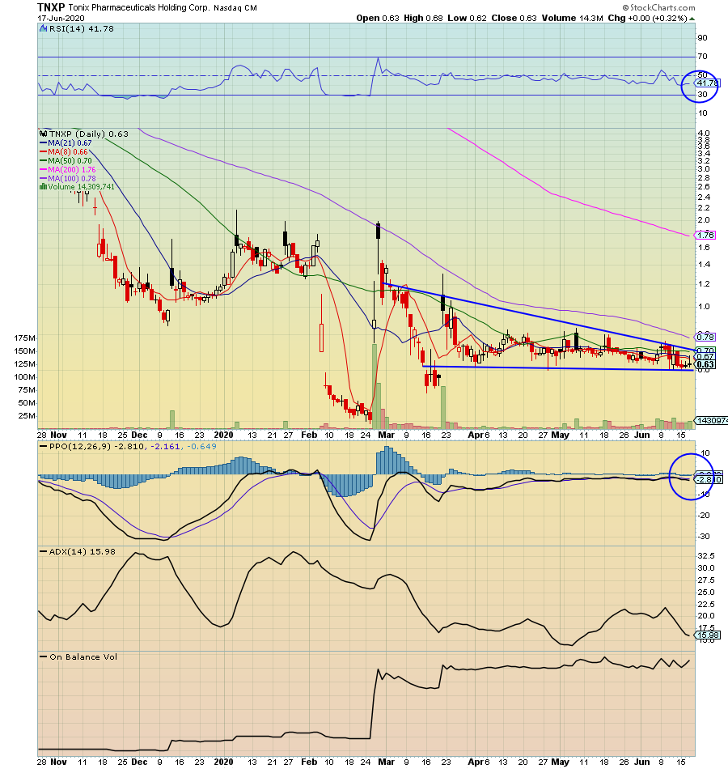
Task: Click the High 0.68 value in header
Action: coord(423,18)
